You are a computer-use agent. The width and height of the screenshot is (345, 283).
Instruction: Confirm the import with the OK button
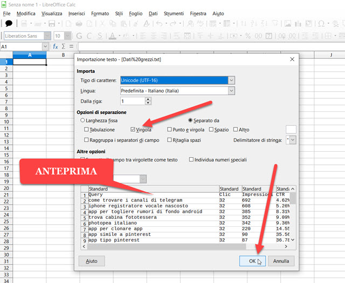(x=252, y=261)
